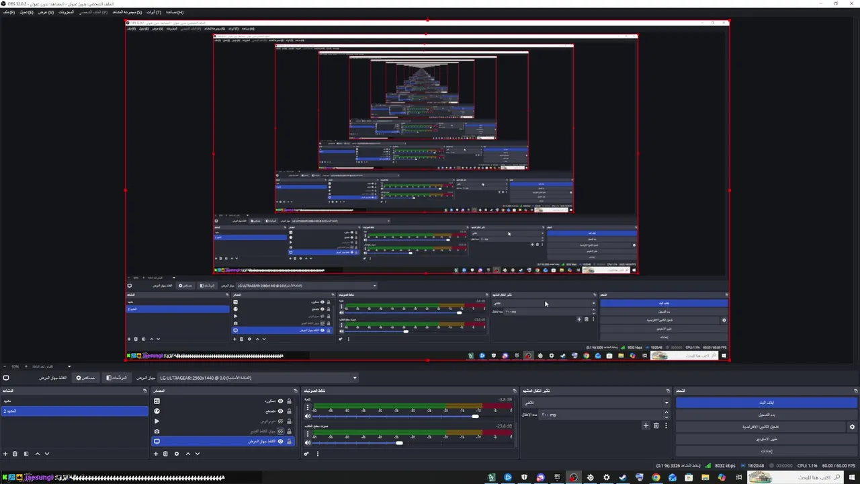Screen dimensions: 860x484
Task: Toggle lock on first source row
Action: [289, 401]
